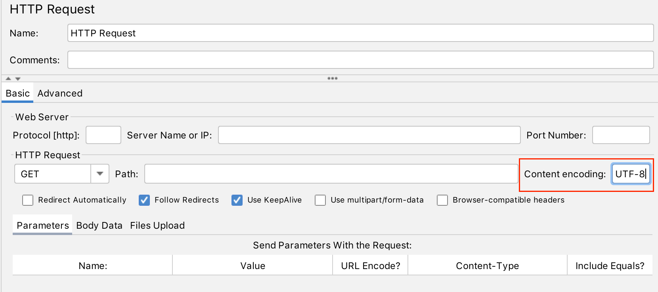This screenshot has width=658, height=292.
Task: Open the Body Data tab
Action: click(99, 226)
